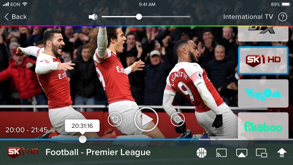Start playback with the play button
293x165 pixels.
pos(146,119)
